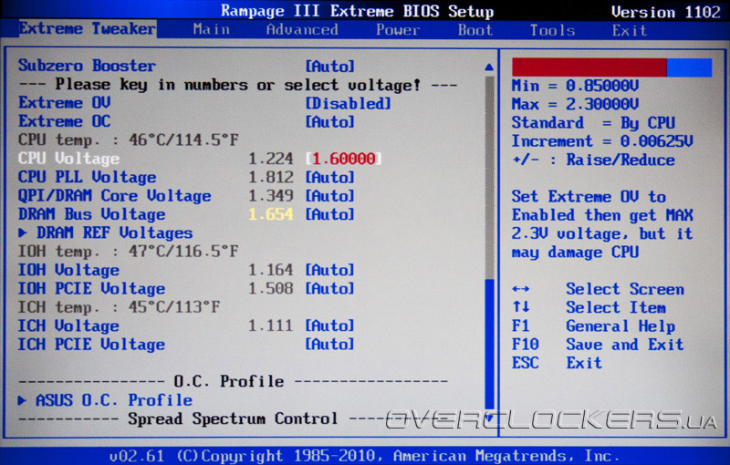This screenshot has width=730, height=465.
Task: Click the left-right Select Screen arrows icon
Action: coord(520,289)
